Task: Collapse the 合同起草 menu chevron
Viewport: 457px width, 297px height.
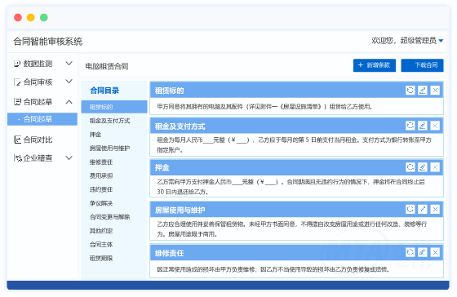Action: pyautogui.click(x=69, y=102)
